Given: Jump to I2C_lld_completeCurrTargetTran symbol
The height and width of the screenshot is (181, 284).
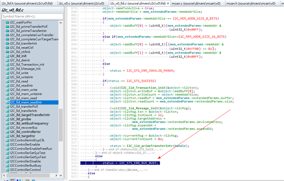Looking at the screenshot, I should coord(34,39).
